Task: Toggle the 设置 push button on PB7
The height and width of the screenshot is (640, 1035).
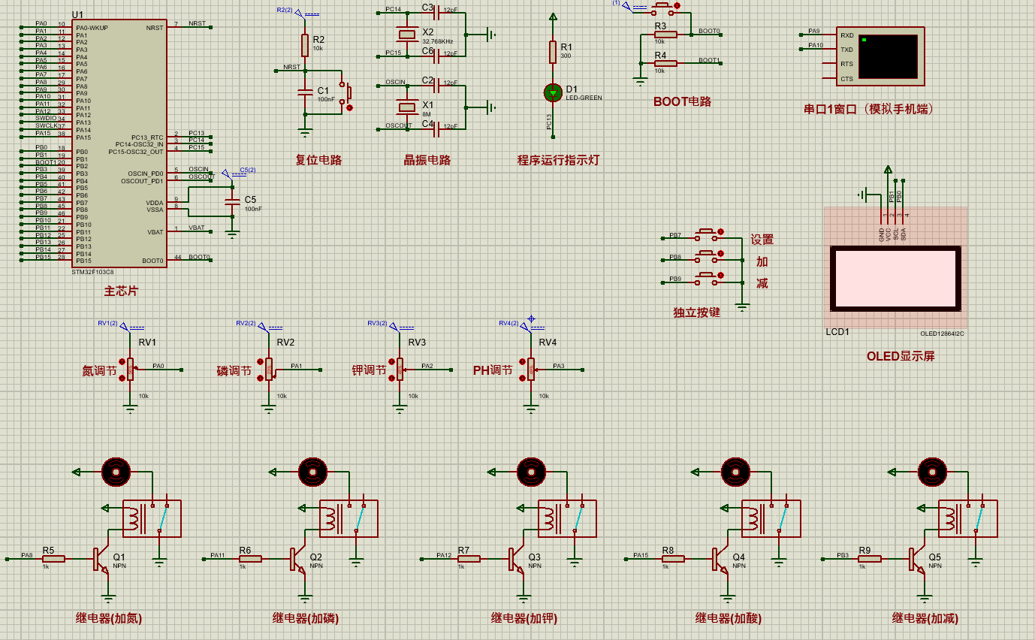Action: pos(708,232)
